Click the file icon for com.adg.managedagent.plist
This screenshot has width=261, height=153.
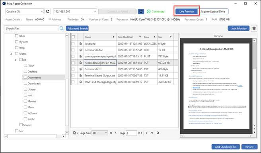tap(80, 56)
